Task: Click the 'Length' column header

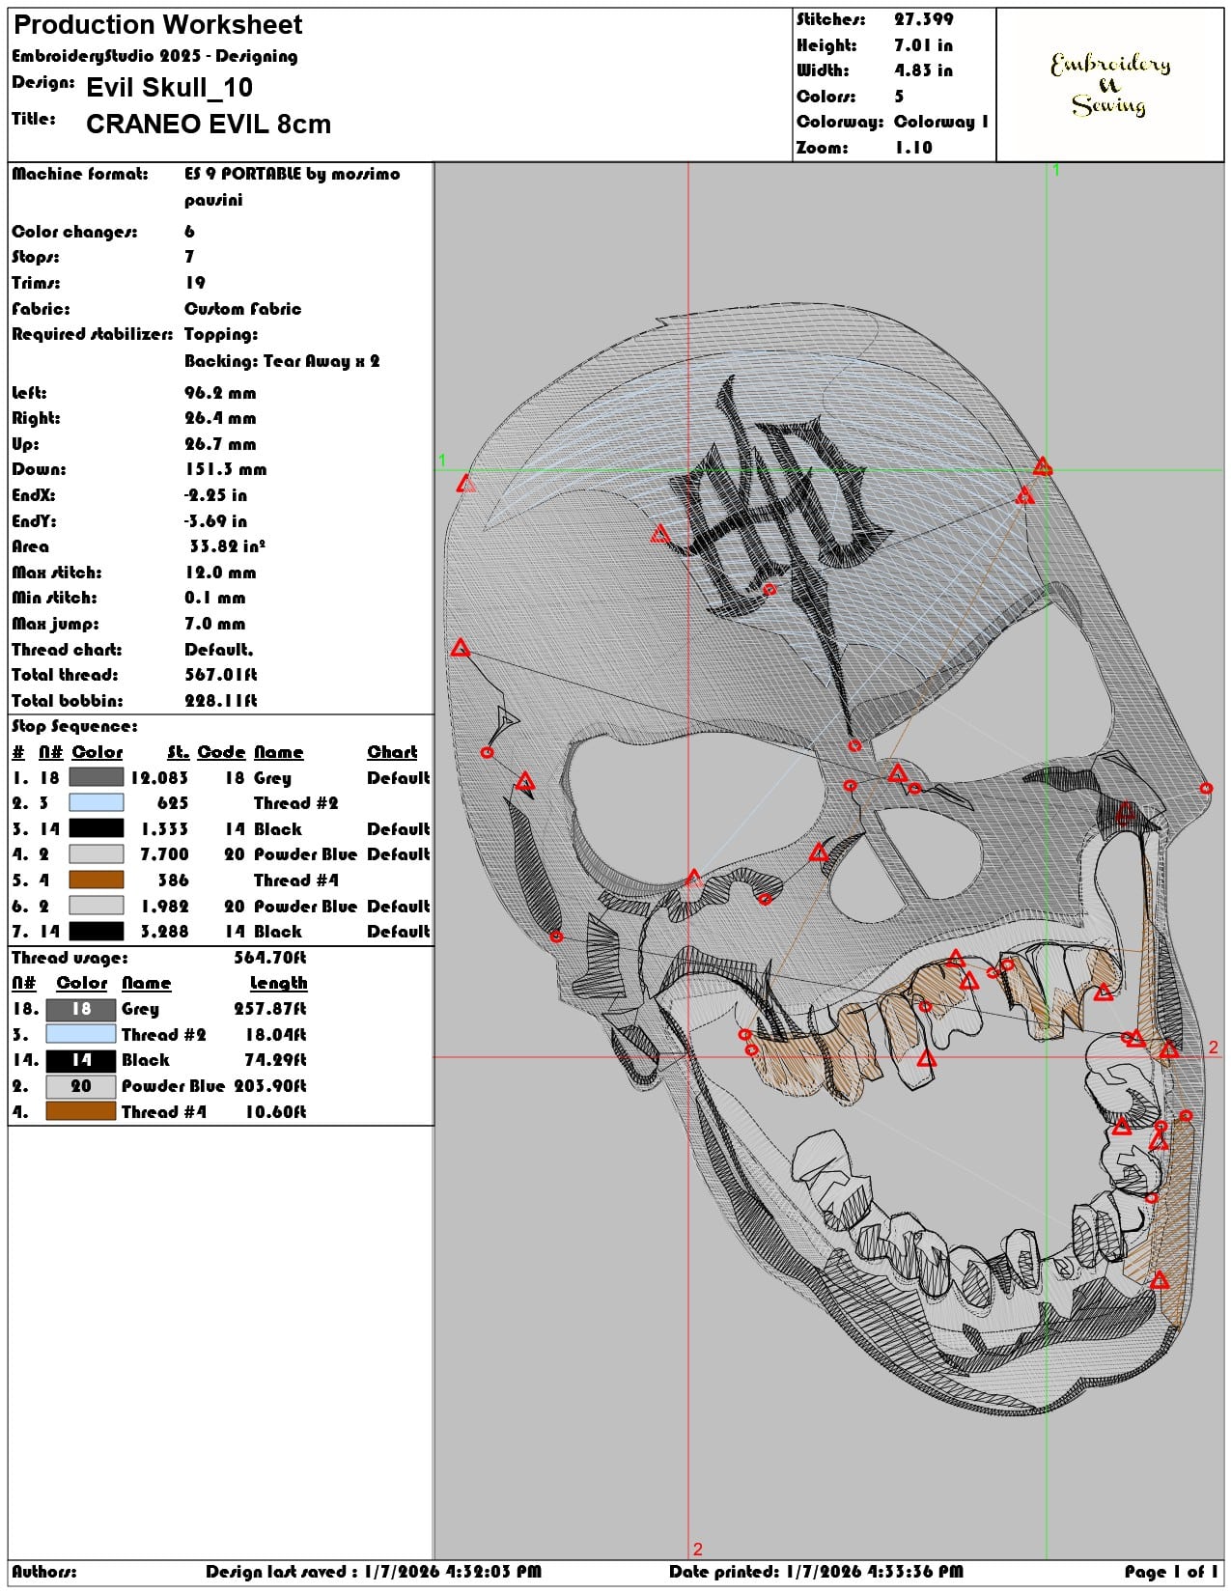Action: point(278,983)
